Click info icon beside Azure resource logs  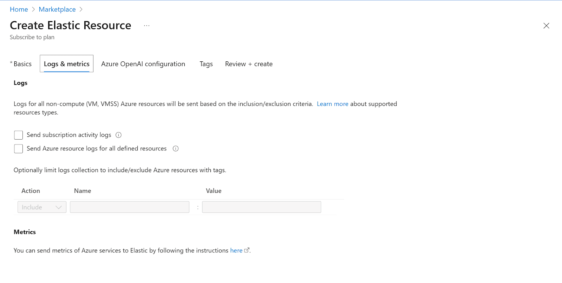[176, 149]
